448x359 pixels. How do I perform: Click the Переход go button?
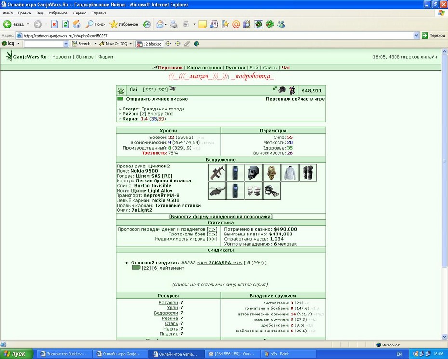434,36
